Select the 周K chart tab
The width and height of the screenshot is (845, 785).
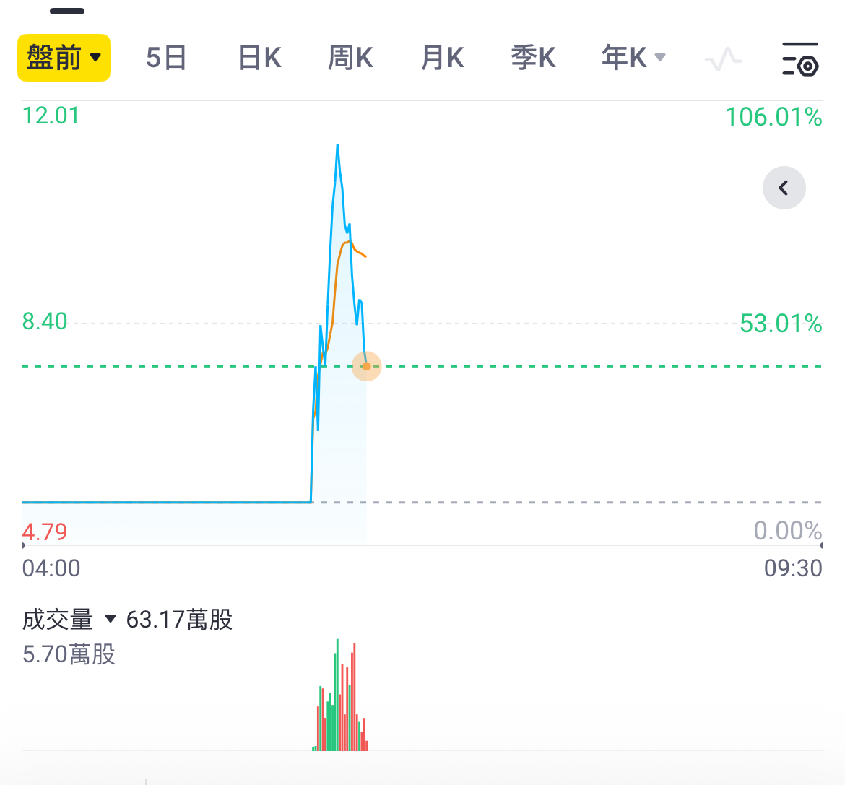click(x=350, y=58)
